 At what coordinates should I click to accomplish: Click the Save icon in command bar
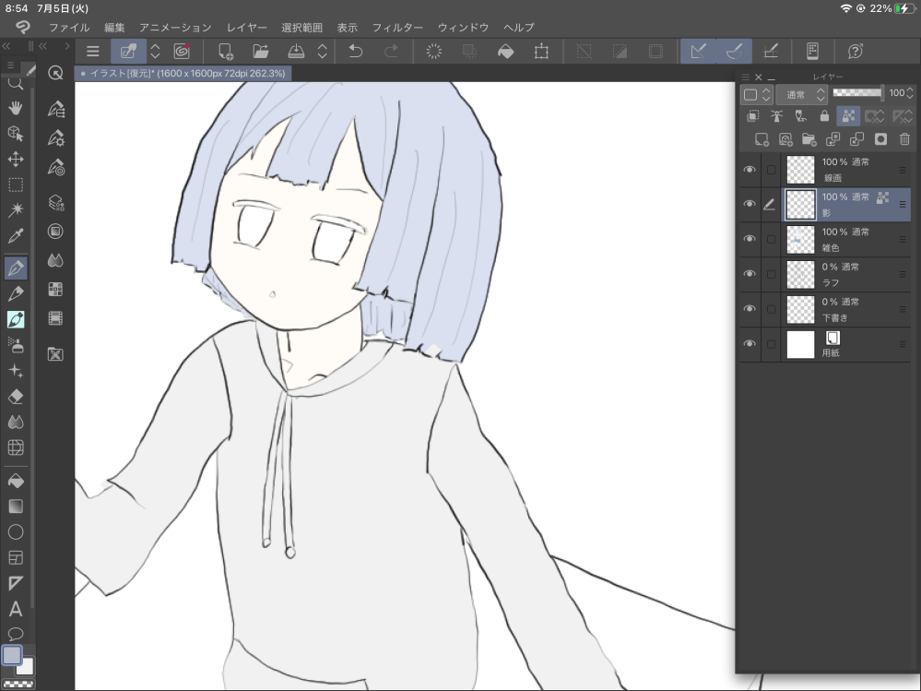(296, 51)
